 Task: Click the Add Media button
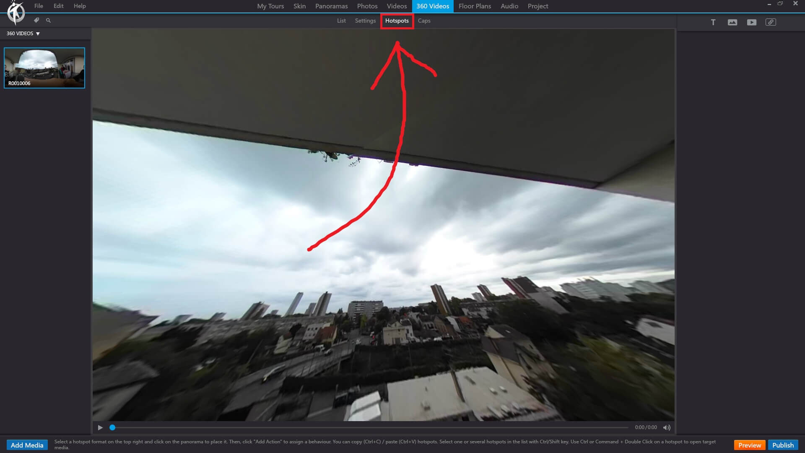pyautogui.click(x=26, y=445)
